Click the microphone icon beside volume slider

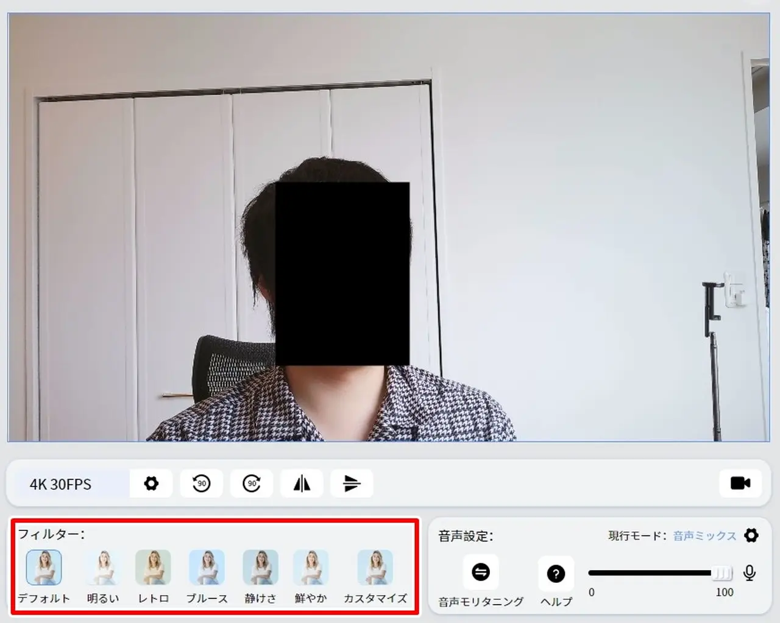pyautogui.click(x=750, y=573)
